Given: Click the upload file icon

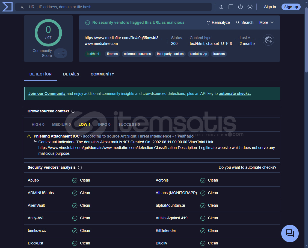Looking at the screenshot, I should pyautogui.click(x=221, y=7).
